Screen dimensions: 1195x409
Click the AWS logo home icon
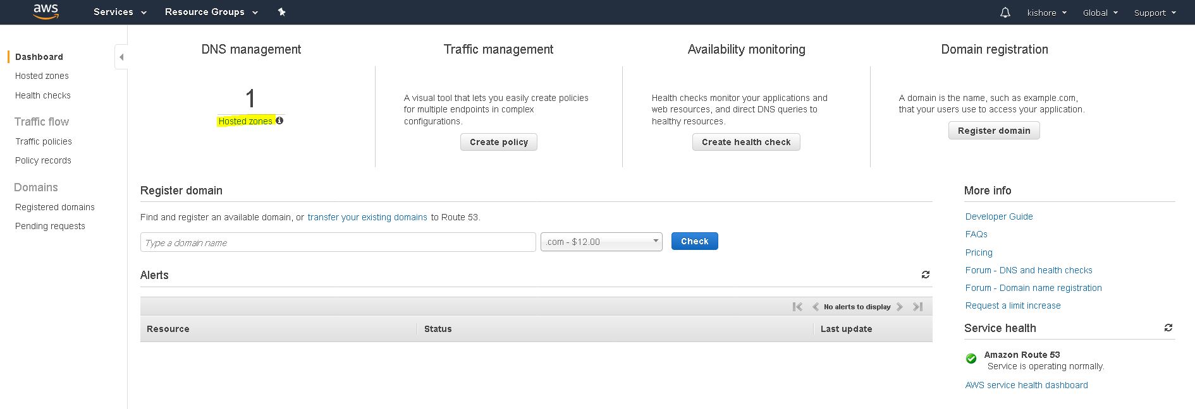tap(46, 11)
